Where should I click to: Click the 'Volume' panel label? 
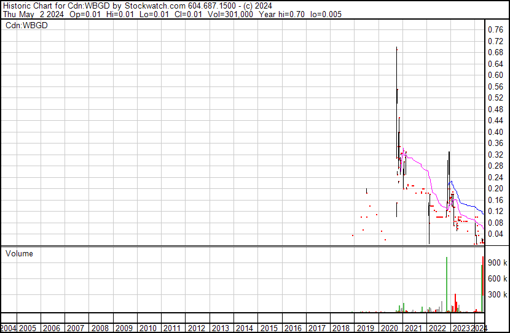click(x=19, y=253)
